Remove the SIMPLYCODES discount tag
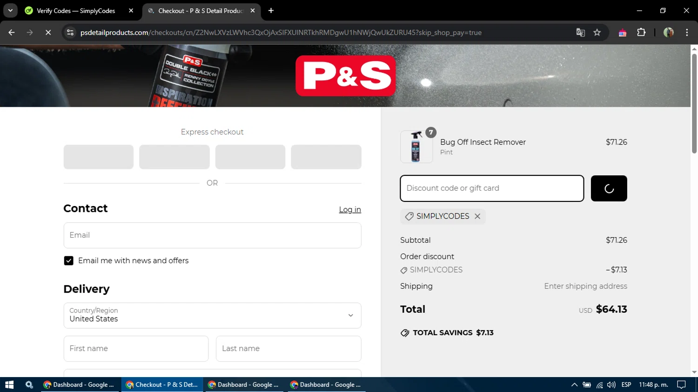The height and width of the screenshot is (392, 698). [477, 216]
